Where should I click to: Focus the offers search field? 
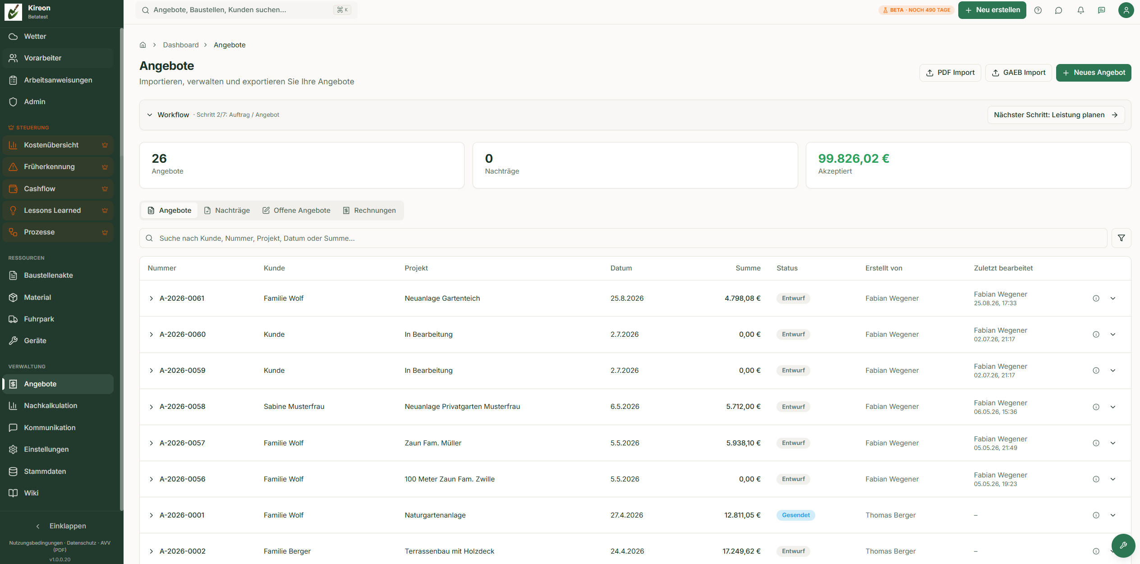[623, 238]
